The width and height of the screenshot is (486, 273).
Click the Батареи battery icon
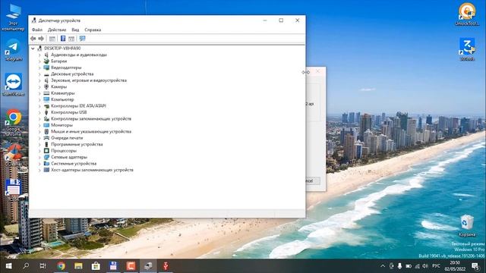click(46, 61)
